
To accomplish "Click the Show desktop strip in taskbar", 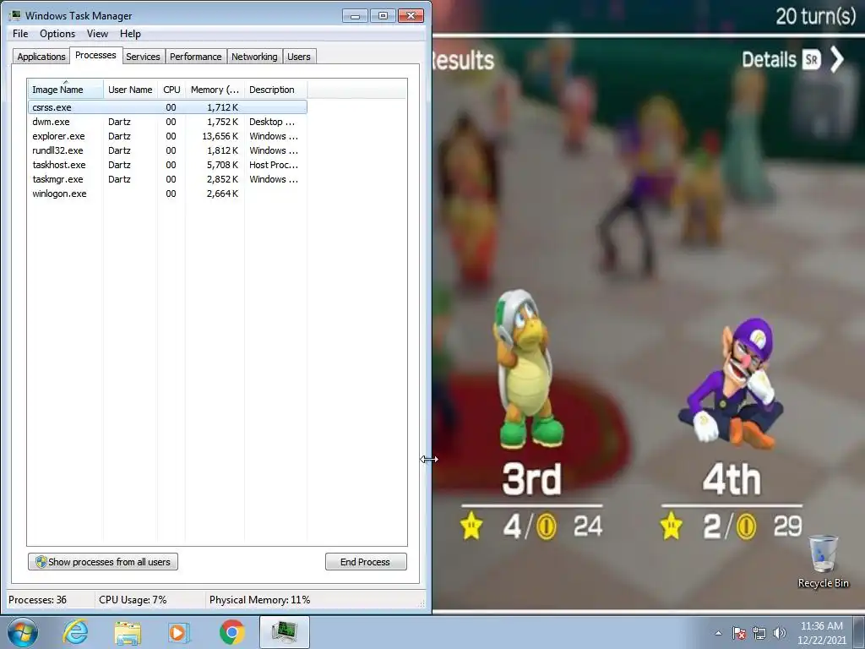I will tap(861, 633).
